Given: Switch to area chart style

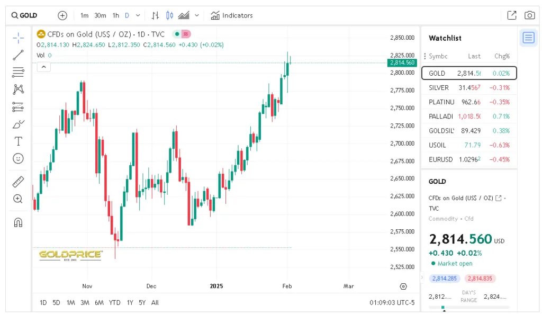Looking at the screenshot, I should click(x=184, y=15).
